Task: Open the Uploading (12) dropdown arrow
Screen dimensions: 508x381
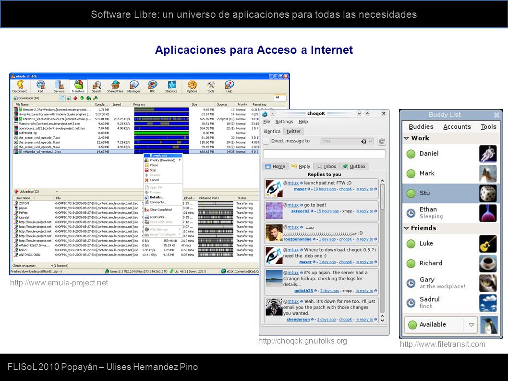Action: [x=57, y=191]
